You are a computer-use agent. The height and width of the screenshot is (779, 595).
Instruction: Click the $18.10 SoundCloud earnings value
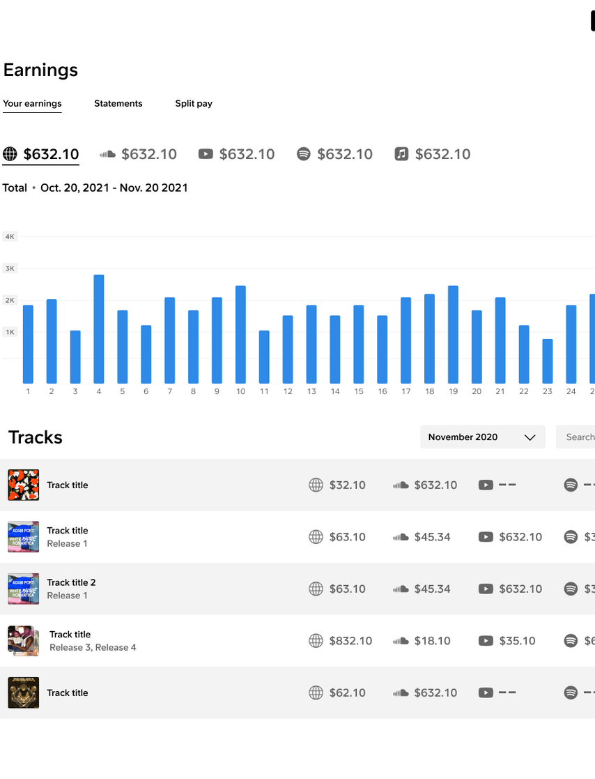432,641
